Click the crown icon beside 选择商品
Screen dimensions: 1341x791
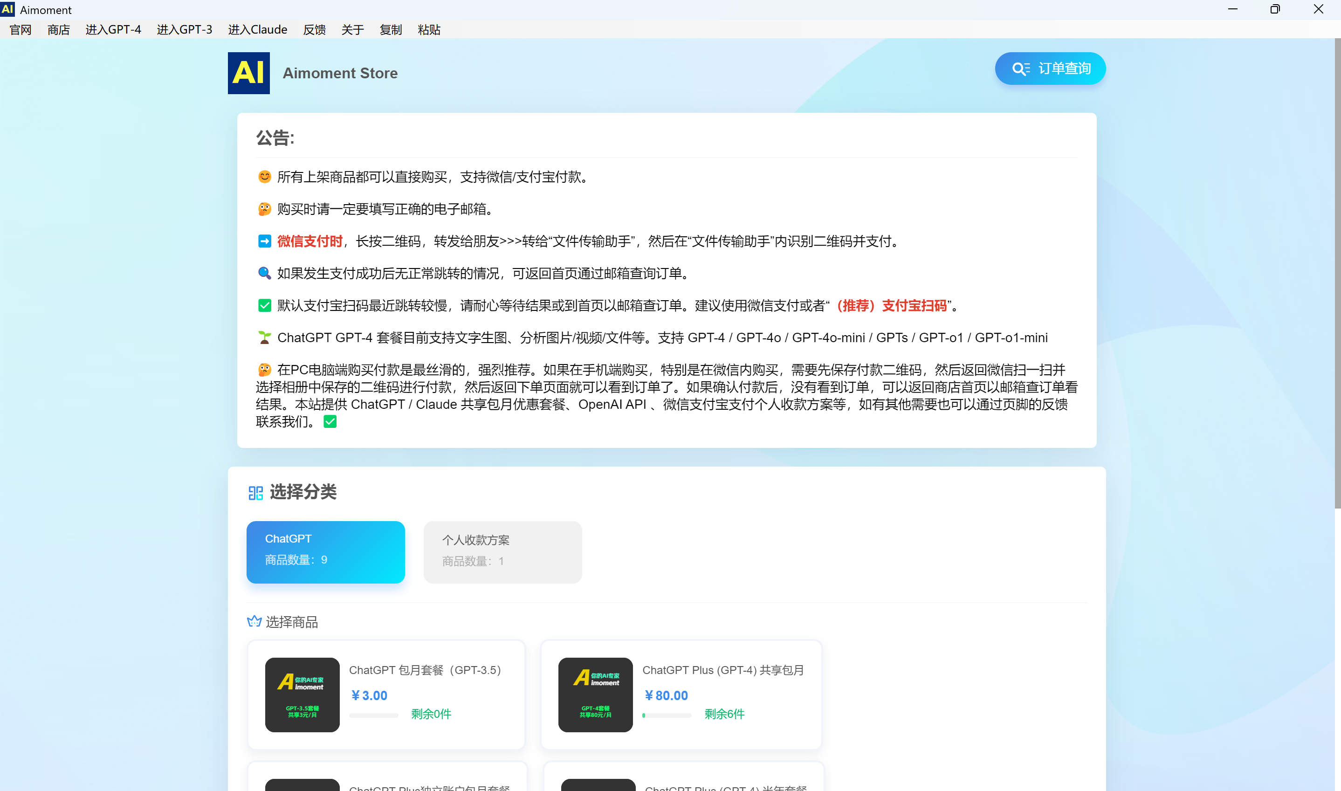(254, 621)
